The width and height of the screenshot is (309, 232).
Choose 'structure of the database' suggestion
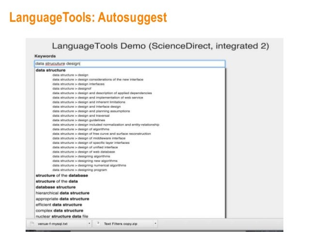(62, 175)
